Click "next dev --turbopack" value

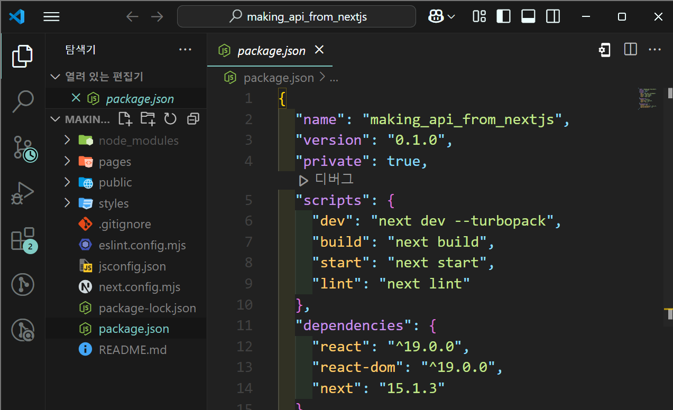pyautogui.click(x=462, y=220)
